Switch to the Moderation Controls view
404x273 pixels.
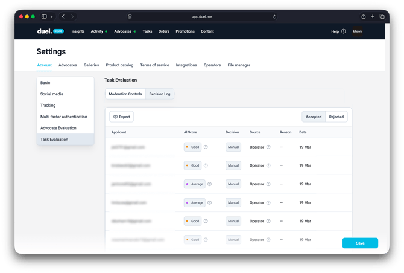pos(125,94)
